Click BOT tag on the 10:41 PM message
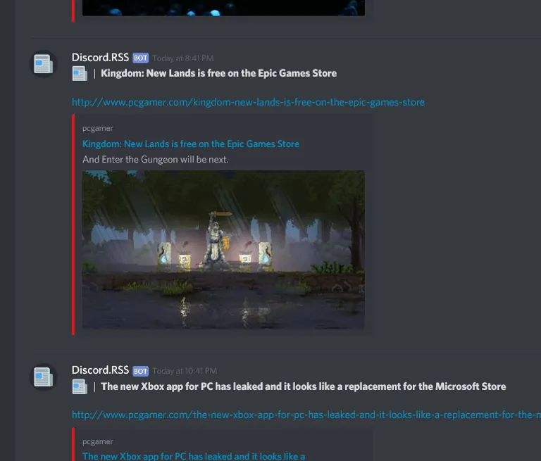 pyautogui.click(x=140, y=371)
